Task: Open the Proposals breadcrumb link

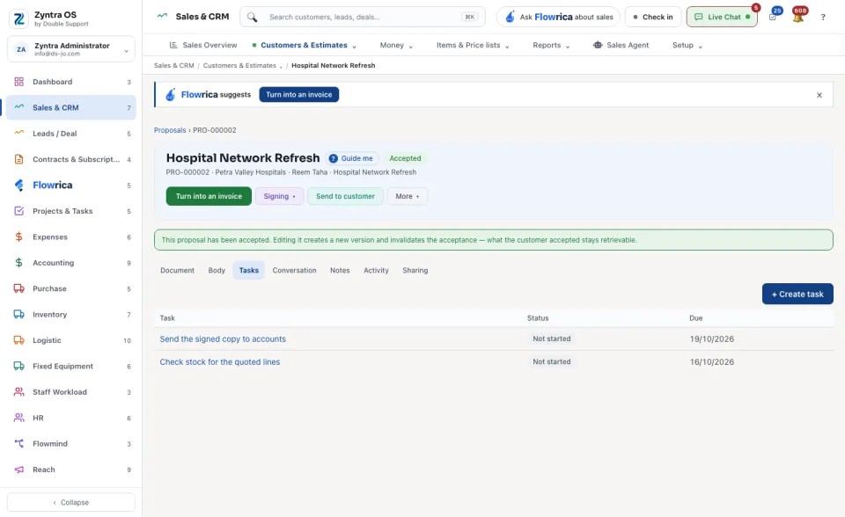Action: pos(170,130)
